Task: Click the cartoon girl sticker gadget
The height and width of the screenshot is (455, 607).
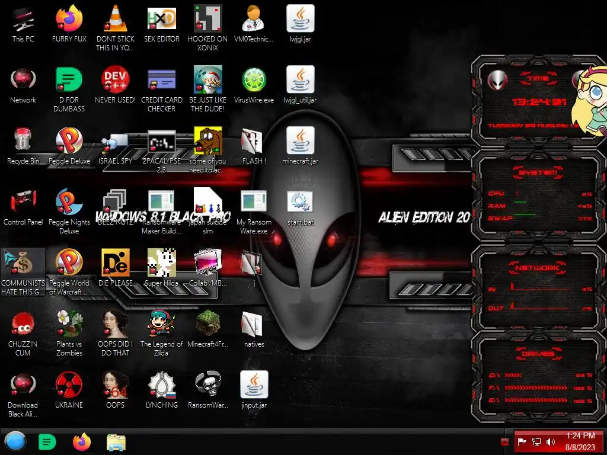Action: [x=590, y=101]
